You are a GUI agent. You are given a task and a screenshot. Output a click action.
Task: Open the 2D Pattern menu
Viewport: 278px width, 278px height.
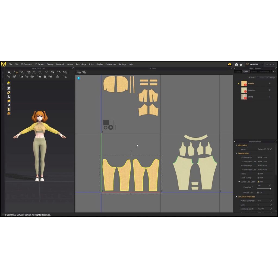[x=39, y=64]
